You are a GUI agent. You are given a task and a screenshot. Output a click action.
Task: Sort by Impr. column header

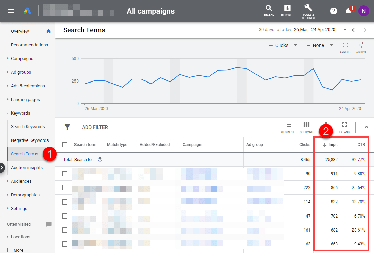(x=333, y=145)
